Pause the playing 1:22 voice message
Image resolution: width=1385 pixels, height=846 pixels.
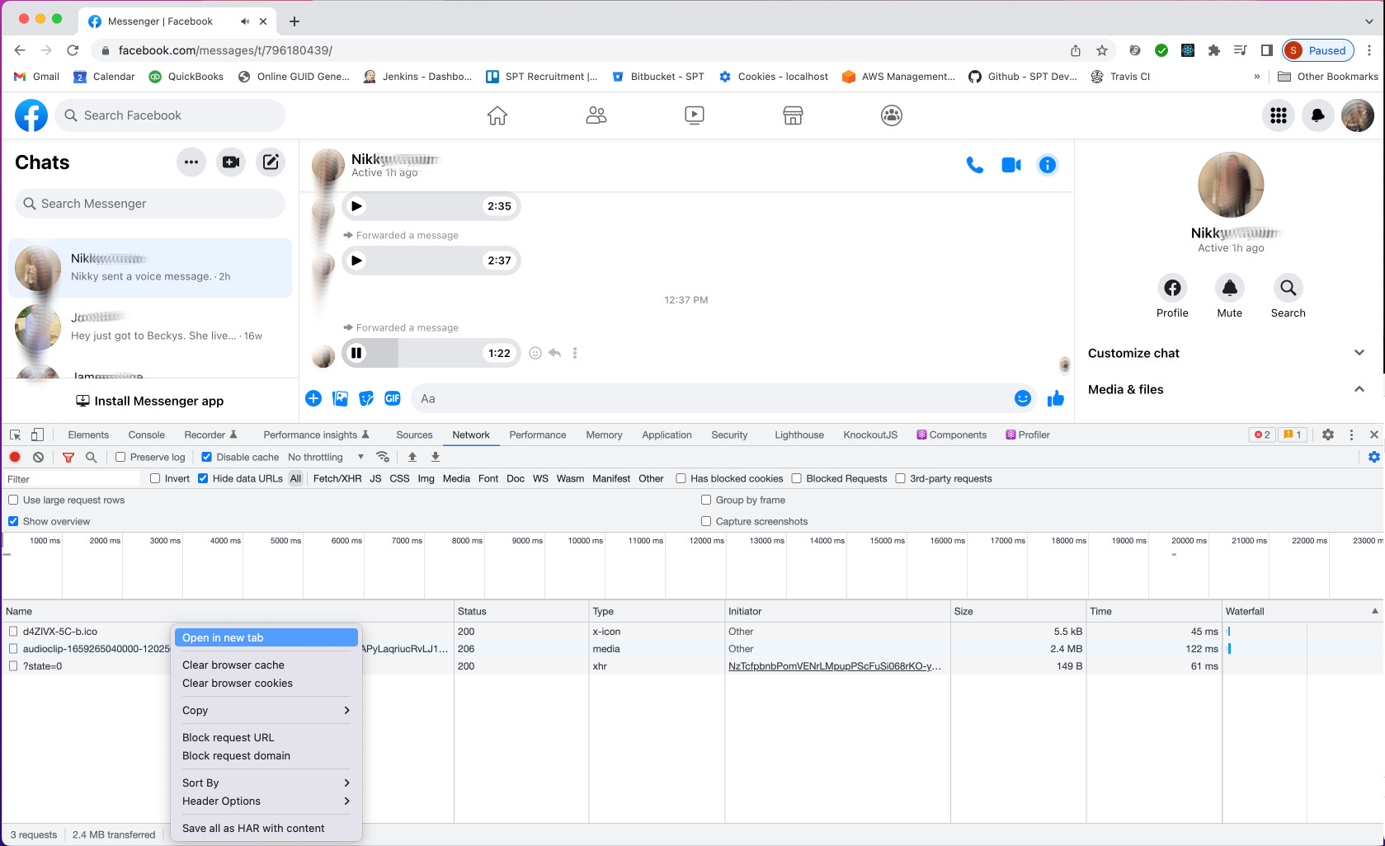click(x=356, y=353)
